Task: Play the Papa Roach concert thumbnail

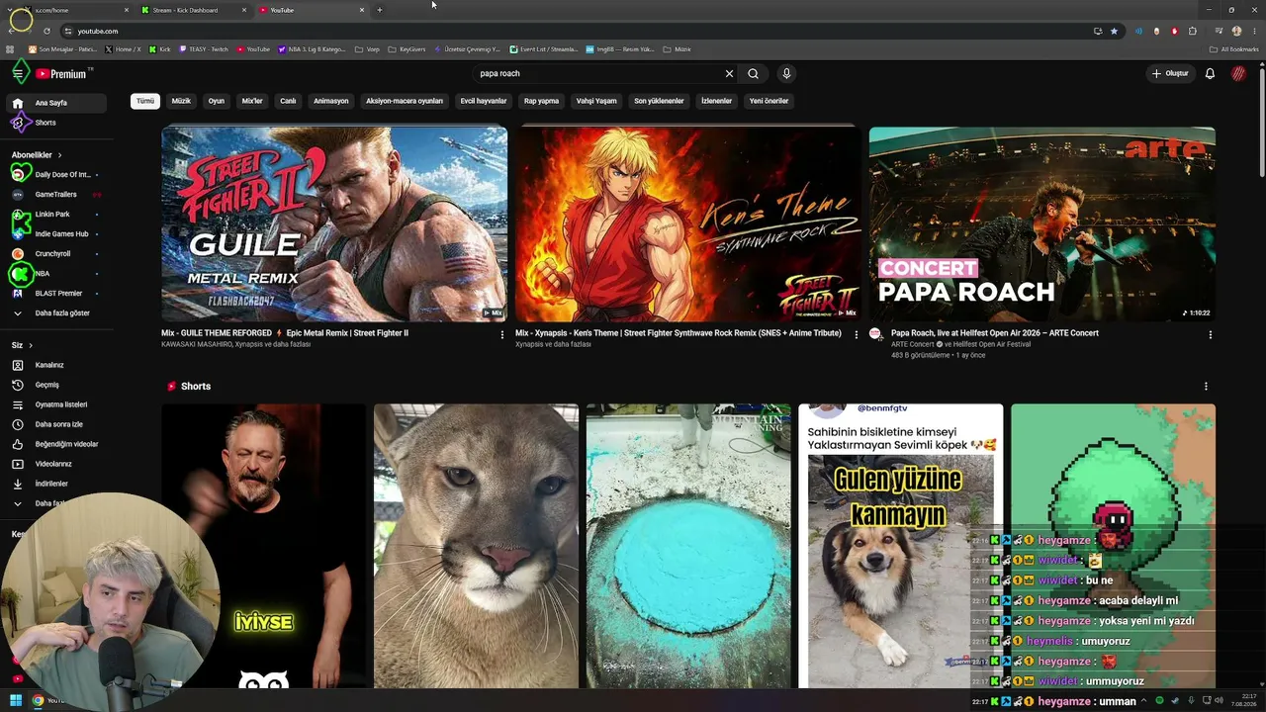Action: 1042,223
